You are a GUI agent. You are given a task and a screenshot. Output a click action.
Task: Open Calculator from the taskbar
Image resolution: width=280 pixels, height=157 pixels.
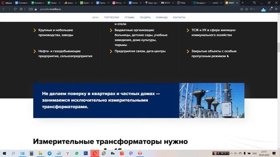[x=31, y=153]
